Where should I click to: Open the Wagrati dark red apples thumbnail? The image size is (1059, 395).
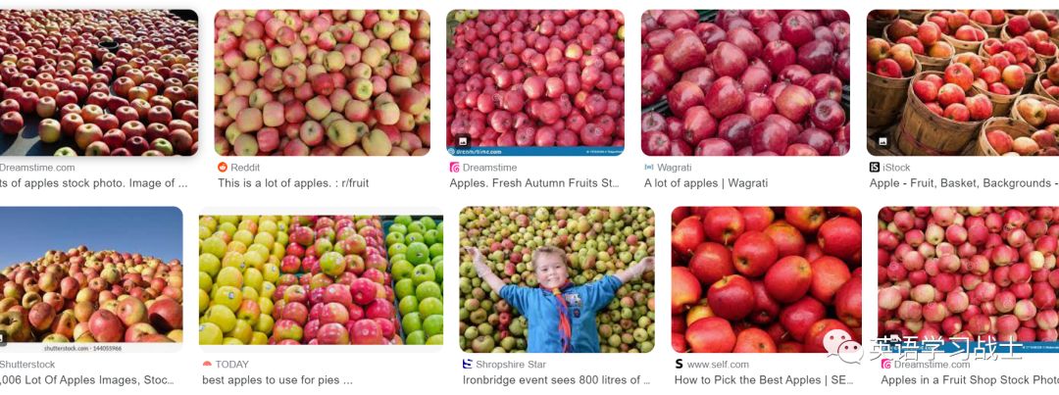click(745, 82)
